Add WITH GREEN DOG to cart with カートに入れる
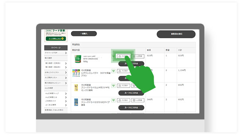This screenshot has height=138, width=243. tap(131, 64)
